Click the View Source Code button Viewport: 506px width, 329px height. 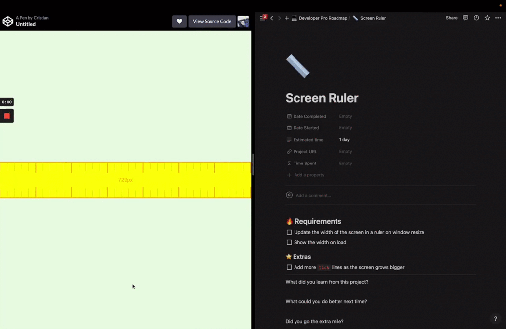212,21
